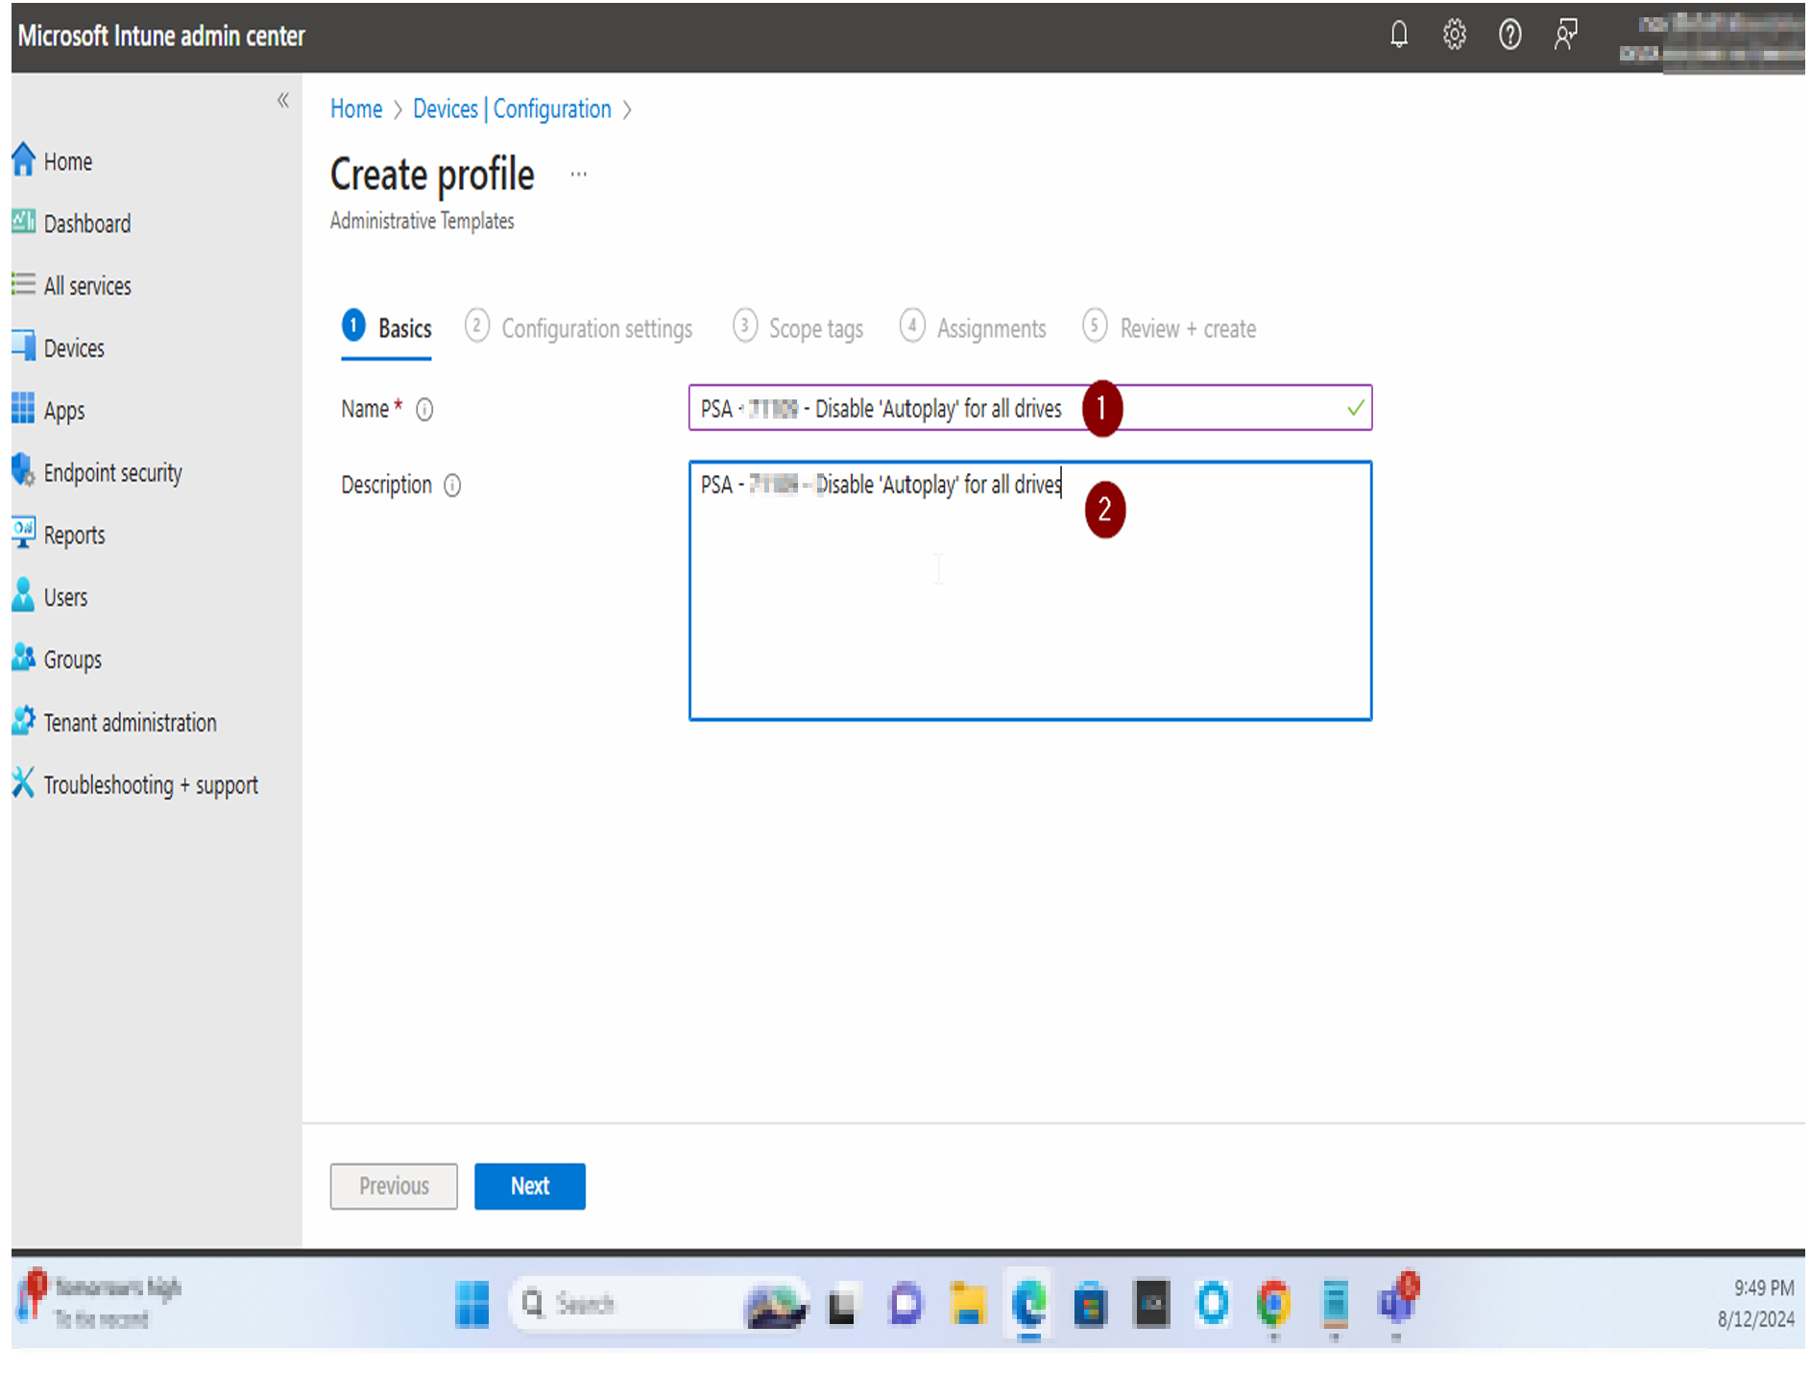Select the Basics step tab
The height and width of the screenshot is (1373, 1811).
(x=387, y=327)
